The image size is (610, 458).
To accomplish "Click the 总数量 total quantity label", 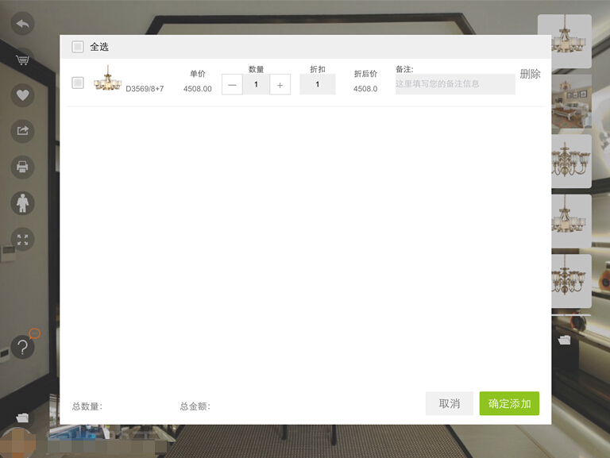I will pyautogui.click(x=87, y=406).
